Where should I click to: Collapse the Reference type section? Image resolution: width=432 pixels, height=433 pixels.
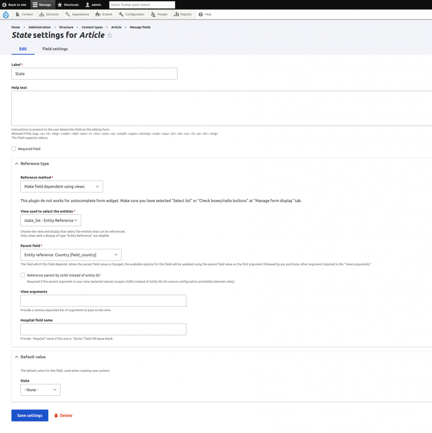pos(32,164)
